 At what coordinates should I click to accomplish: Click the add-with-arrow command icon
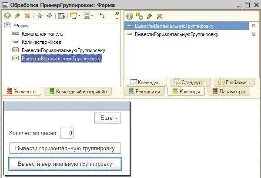coord(140,16)
